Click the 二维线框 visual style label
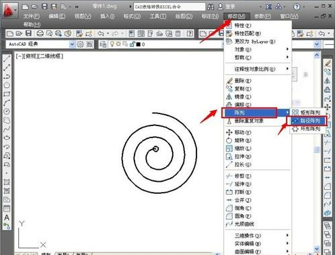The image size is (335, 255). click(x=50, y=56)
